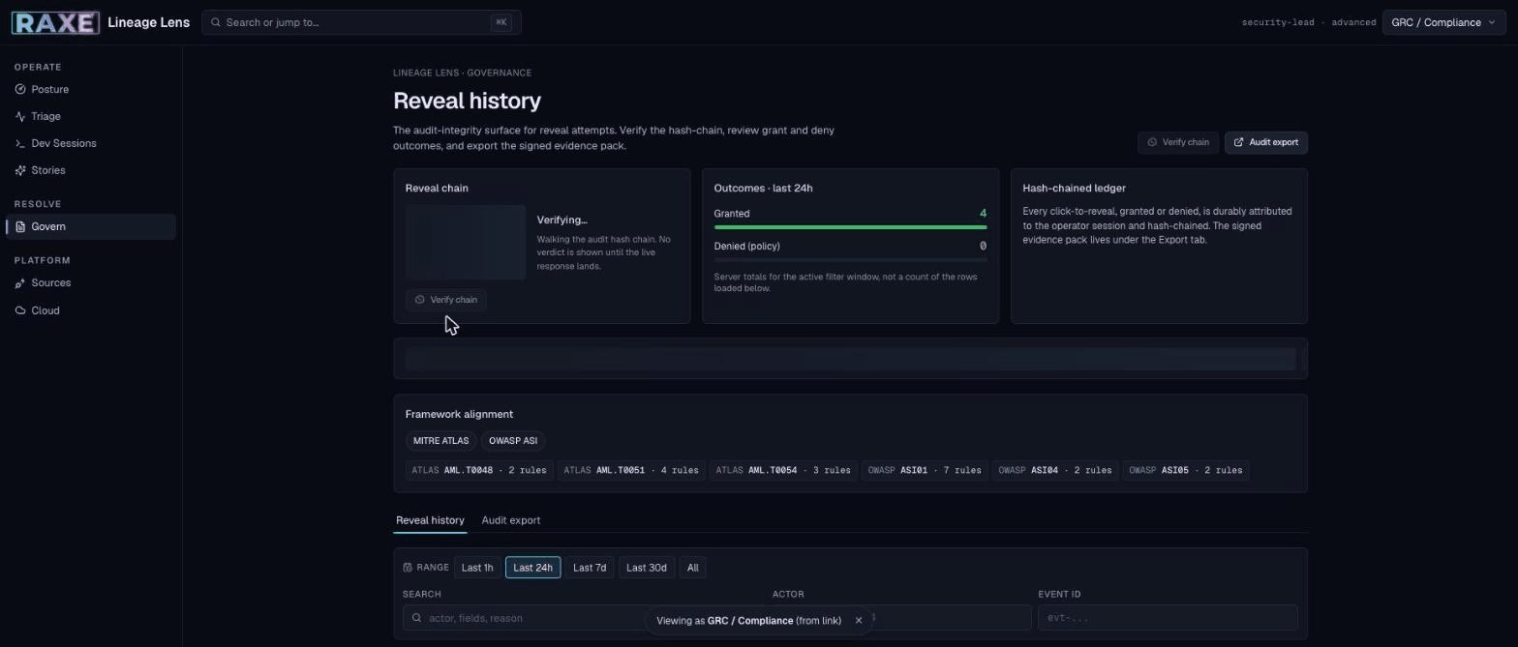Select the Last 24h range

tap(532, 568)
